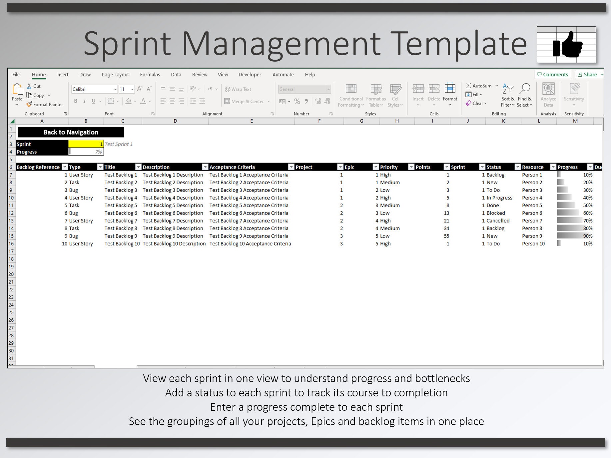
Task: Increase font size with larger A
Action: tap(140, 89)
